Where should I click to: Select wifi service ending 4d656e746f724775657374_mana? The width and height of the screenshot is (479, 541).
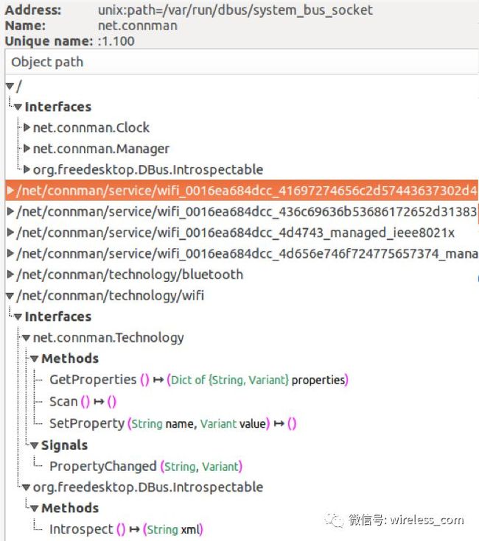point(247,254)
